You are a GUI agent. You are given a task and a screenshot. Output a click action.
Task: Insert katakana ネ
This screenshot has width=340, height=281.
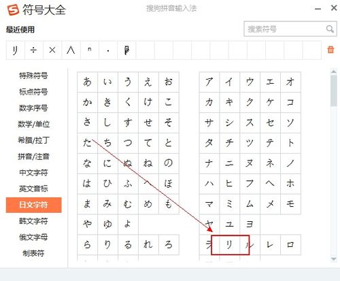(270, 163)
